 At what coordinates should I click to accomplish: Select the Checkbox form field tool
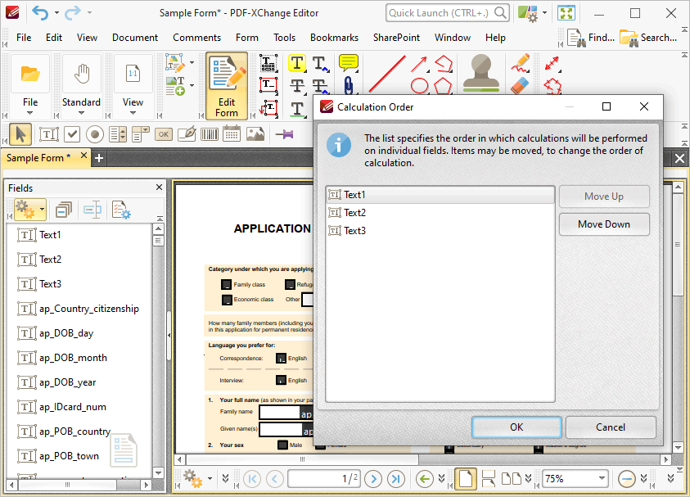tap(73, 133)
